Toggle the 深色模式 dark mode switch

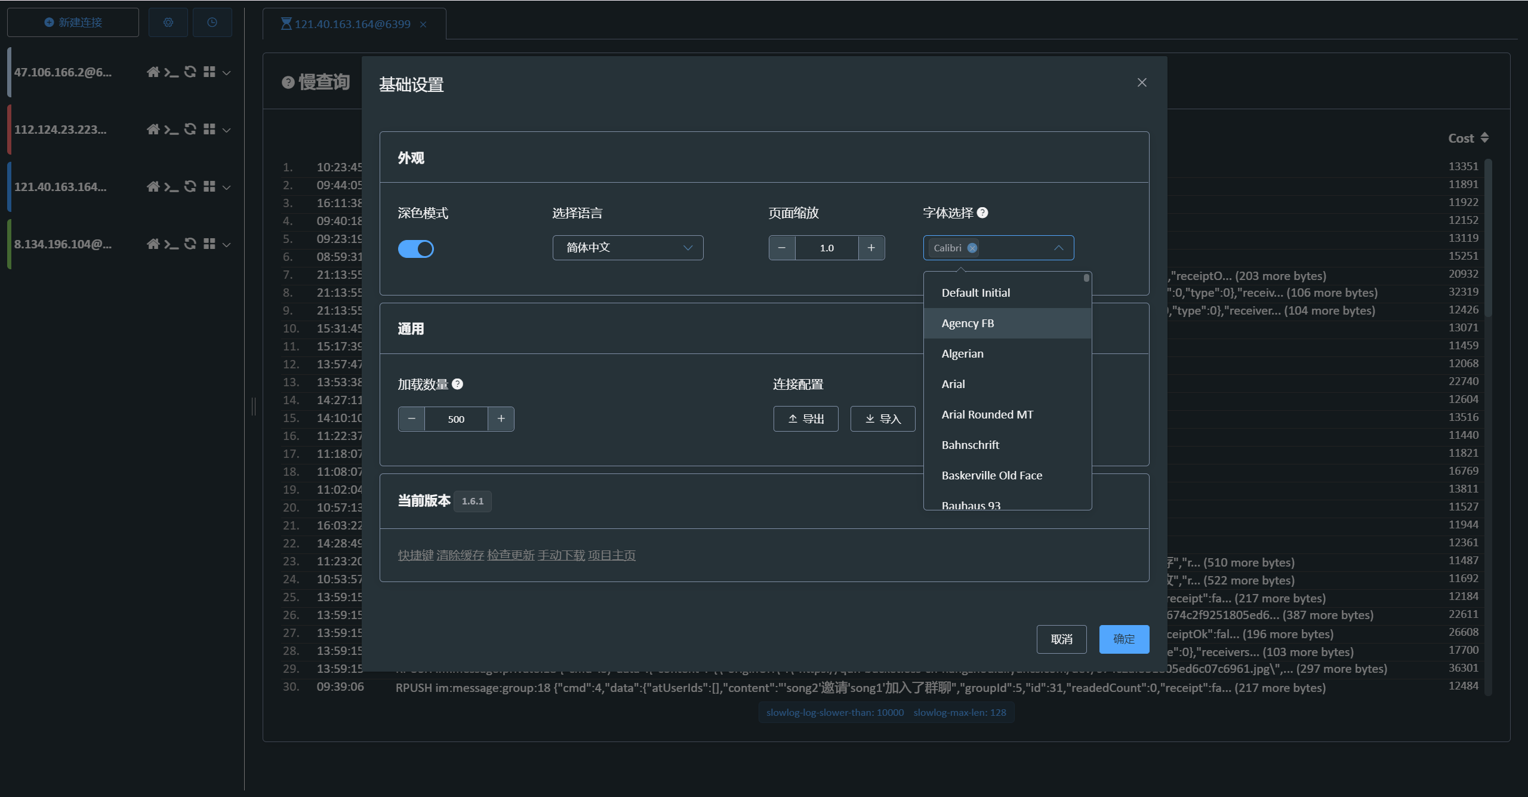click(416, 249)
